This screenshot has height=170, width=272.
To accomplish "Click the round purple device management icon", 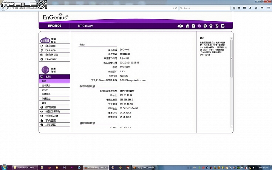I will (x=45, y=70).
